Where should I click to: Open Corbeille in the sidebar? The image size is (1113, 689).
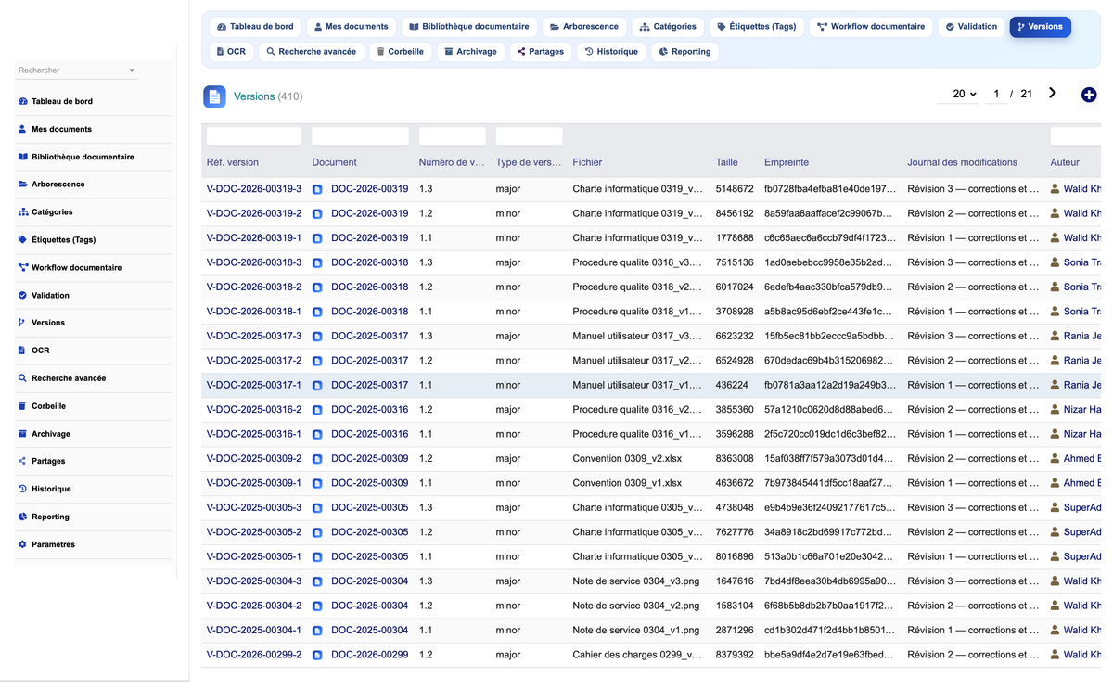[43, 406]
